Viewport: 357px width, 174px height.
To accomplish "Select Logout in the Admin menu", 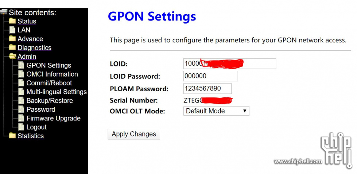I will click(36, 127).
